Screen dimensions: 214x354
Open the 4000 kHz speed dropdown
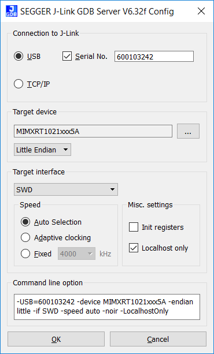click(x=77, y=254)
